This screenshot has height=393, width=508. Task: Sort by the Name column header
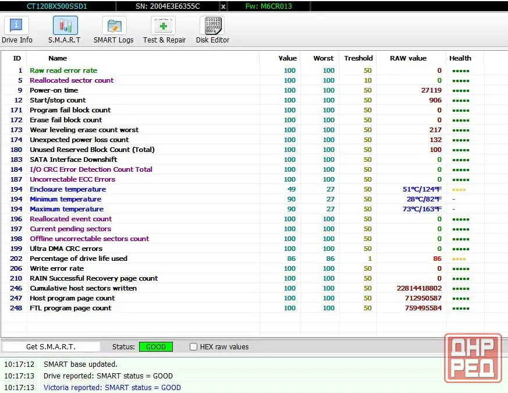(x=58, y=58)
